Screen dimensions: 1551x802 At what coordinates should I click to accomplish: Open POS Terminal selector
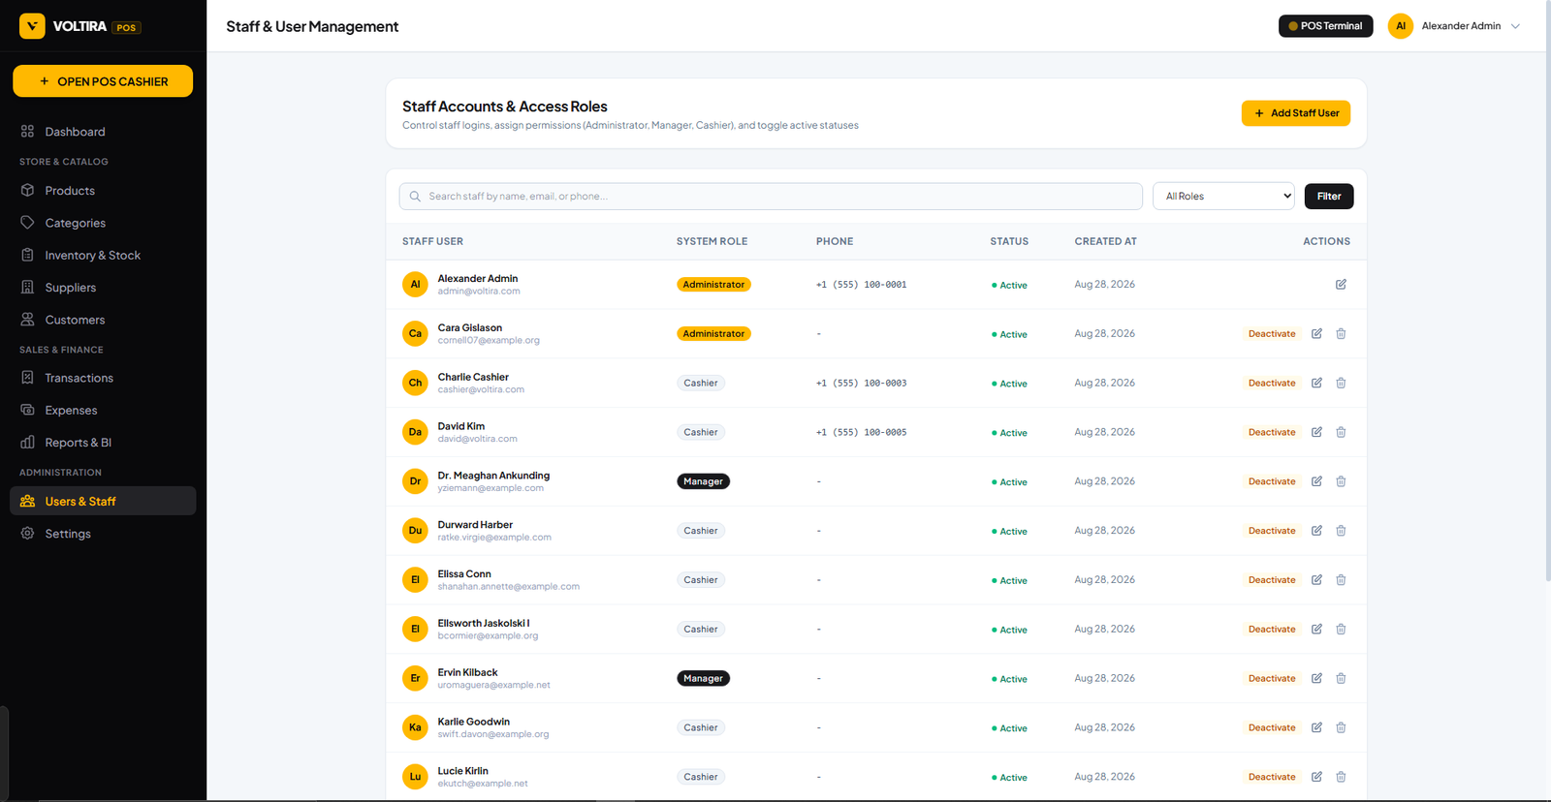point(1325,26)
